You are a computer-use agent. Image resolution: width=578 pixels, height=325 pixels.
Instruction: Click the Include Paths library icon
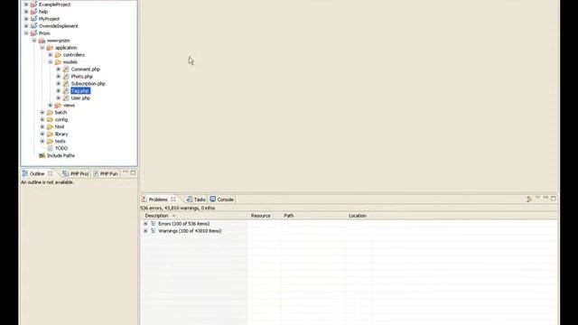coord(42,155)
